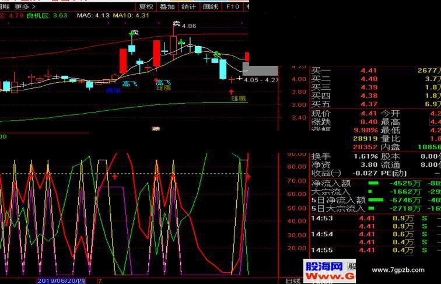441x284 pixels.
Task: Click the 4.00 price axis label
Action: pos(299,79)
